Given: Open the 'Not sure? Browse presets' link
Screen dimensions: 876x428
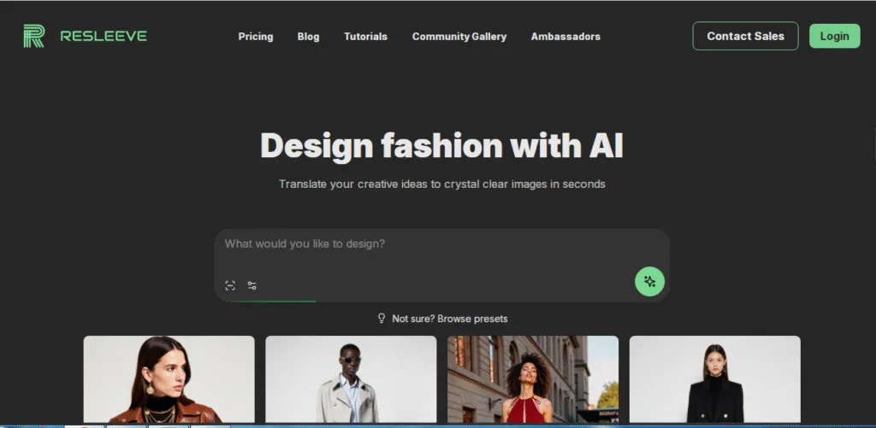Looking at the screenshot, I should (x=450, y=319).
